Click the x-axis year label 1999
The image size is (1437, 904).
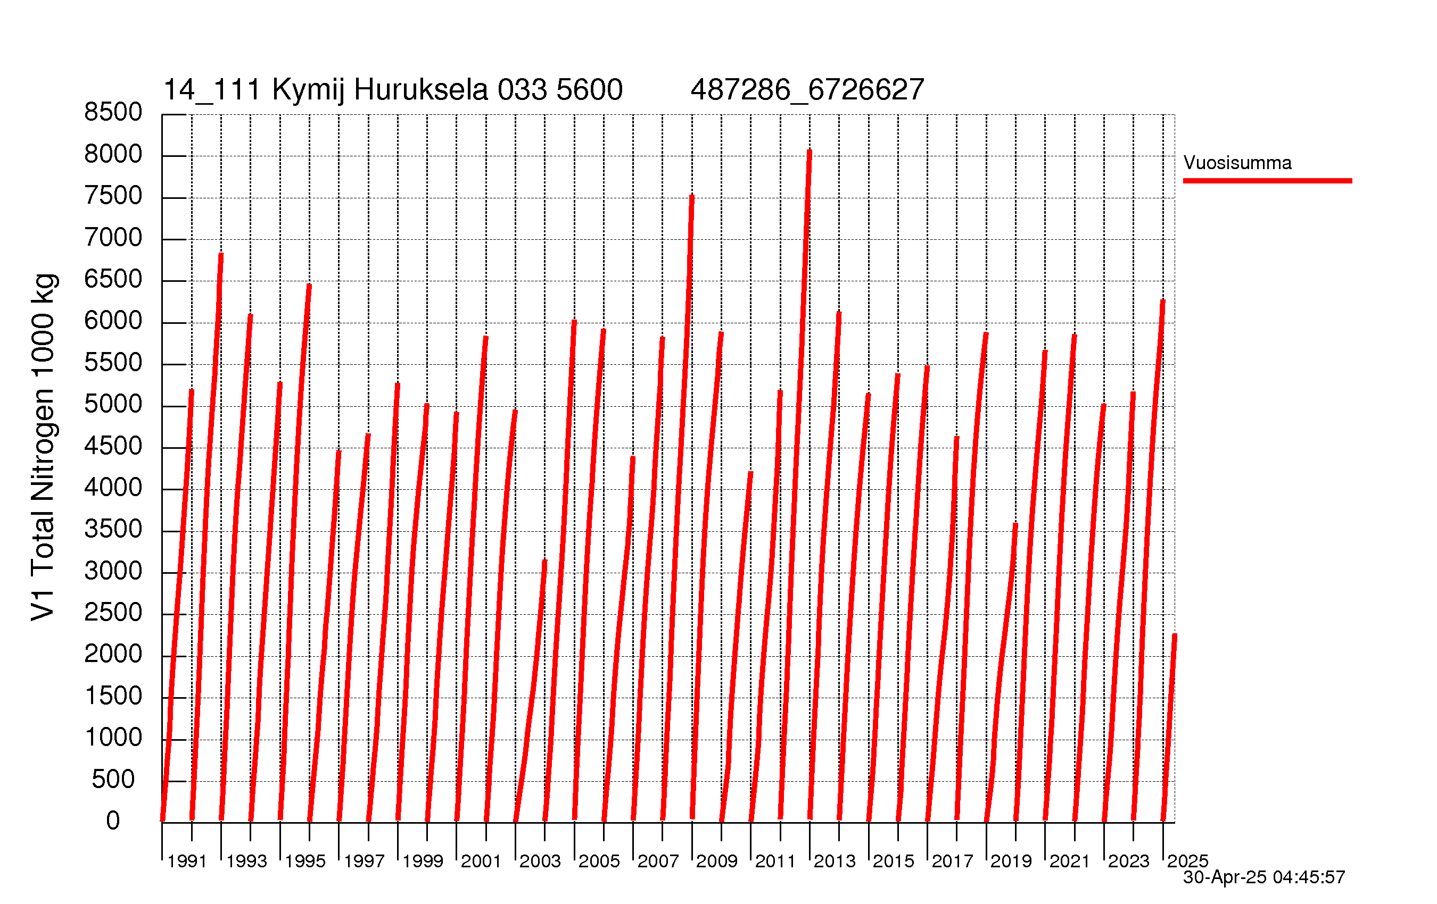pos(423,861)
